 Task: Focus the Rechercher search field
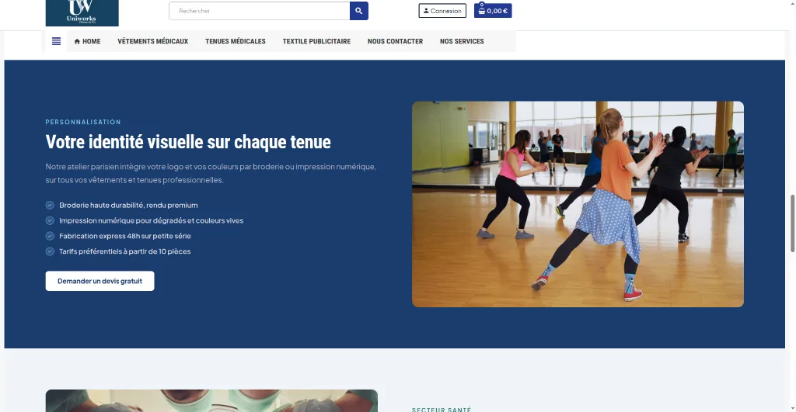pos(260,11)
